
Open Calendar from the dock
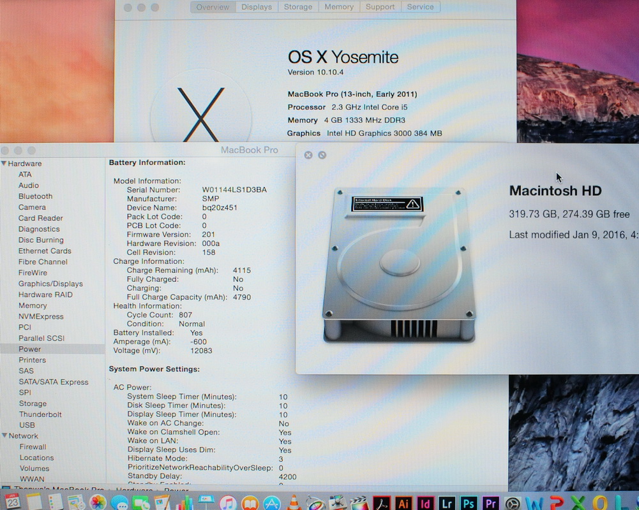coord(13,502)
